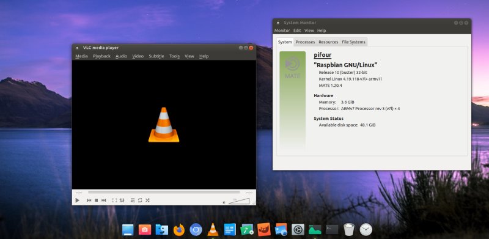Toggle loop mode in VLC
The height and width of the screenshot is (239, 489).
140,200
